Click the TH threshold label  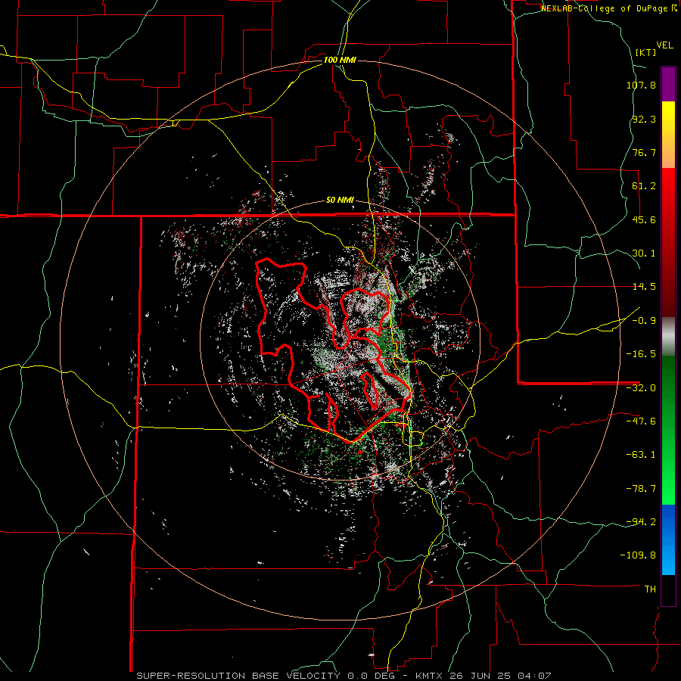650,589
